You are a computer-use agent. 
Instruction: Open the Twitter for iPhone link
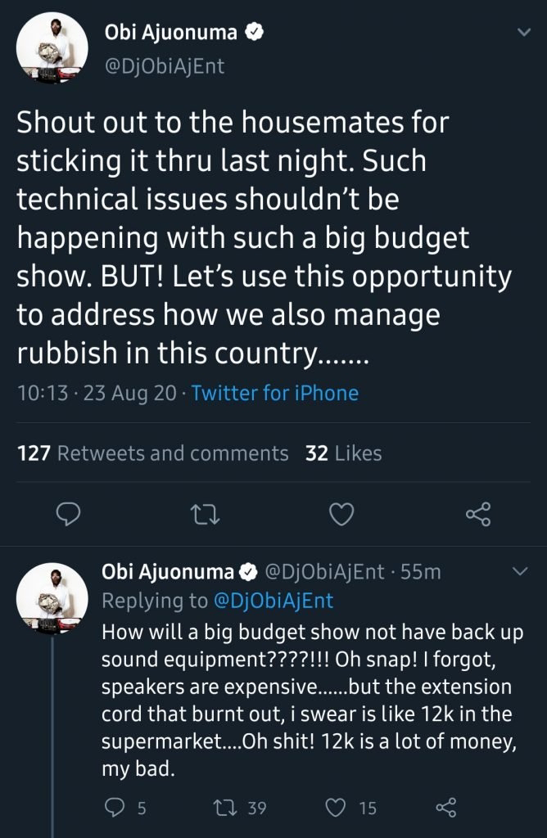(275, 394)
